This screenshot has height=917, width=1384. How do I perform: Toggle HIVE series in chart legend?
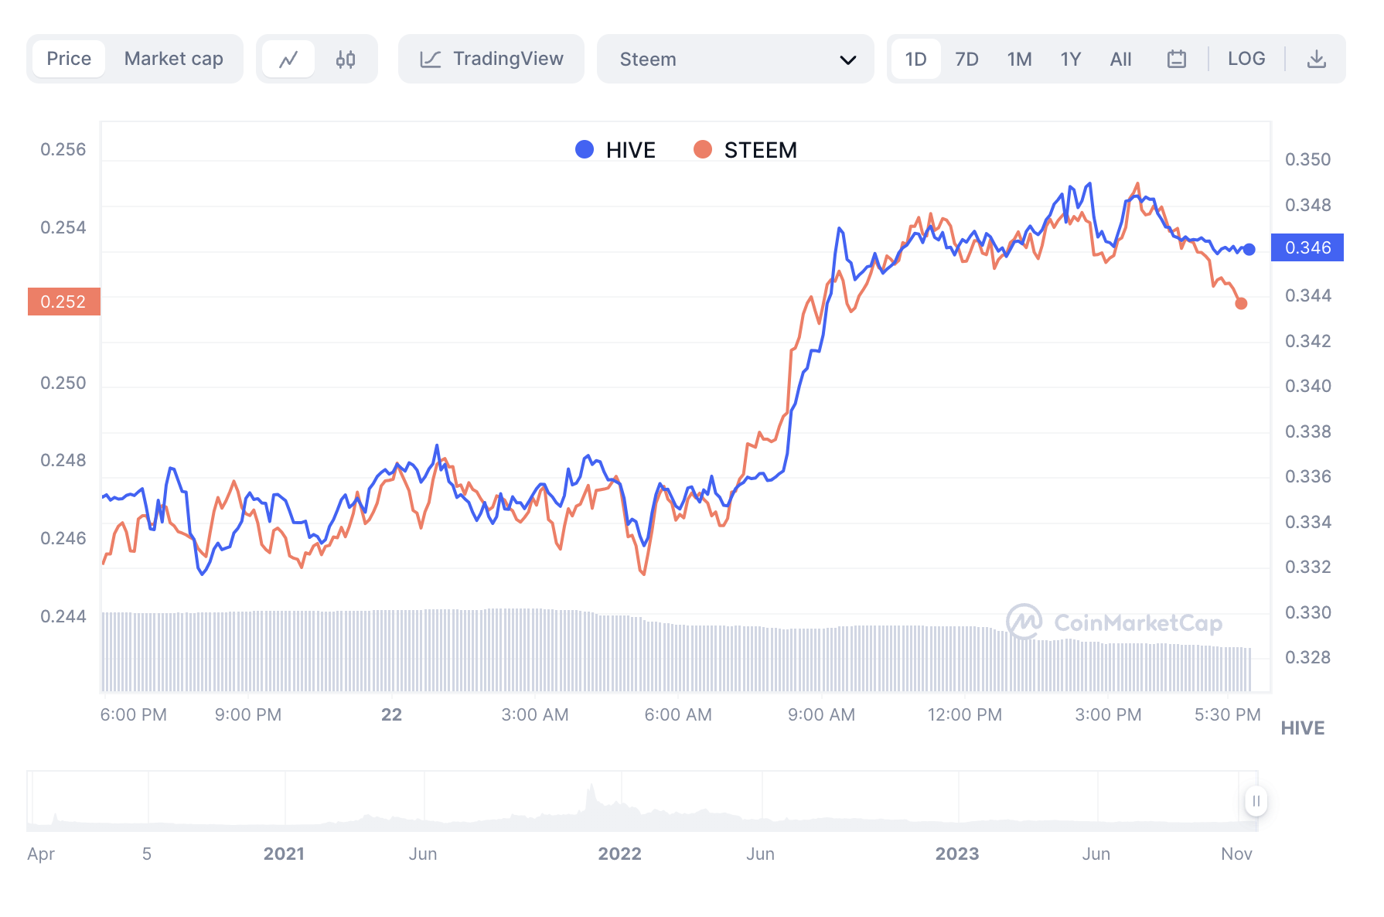[615, 149]
